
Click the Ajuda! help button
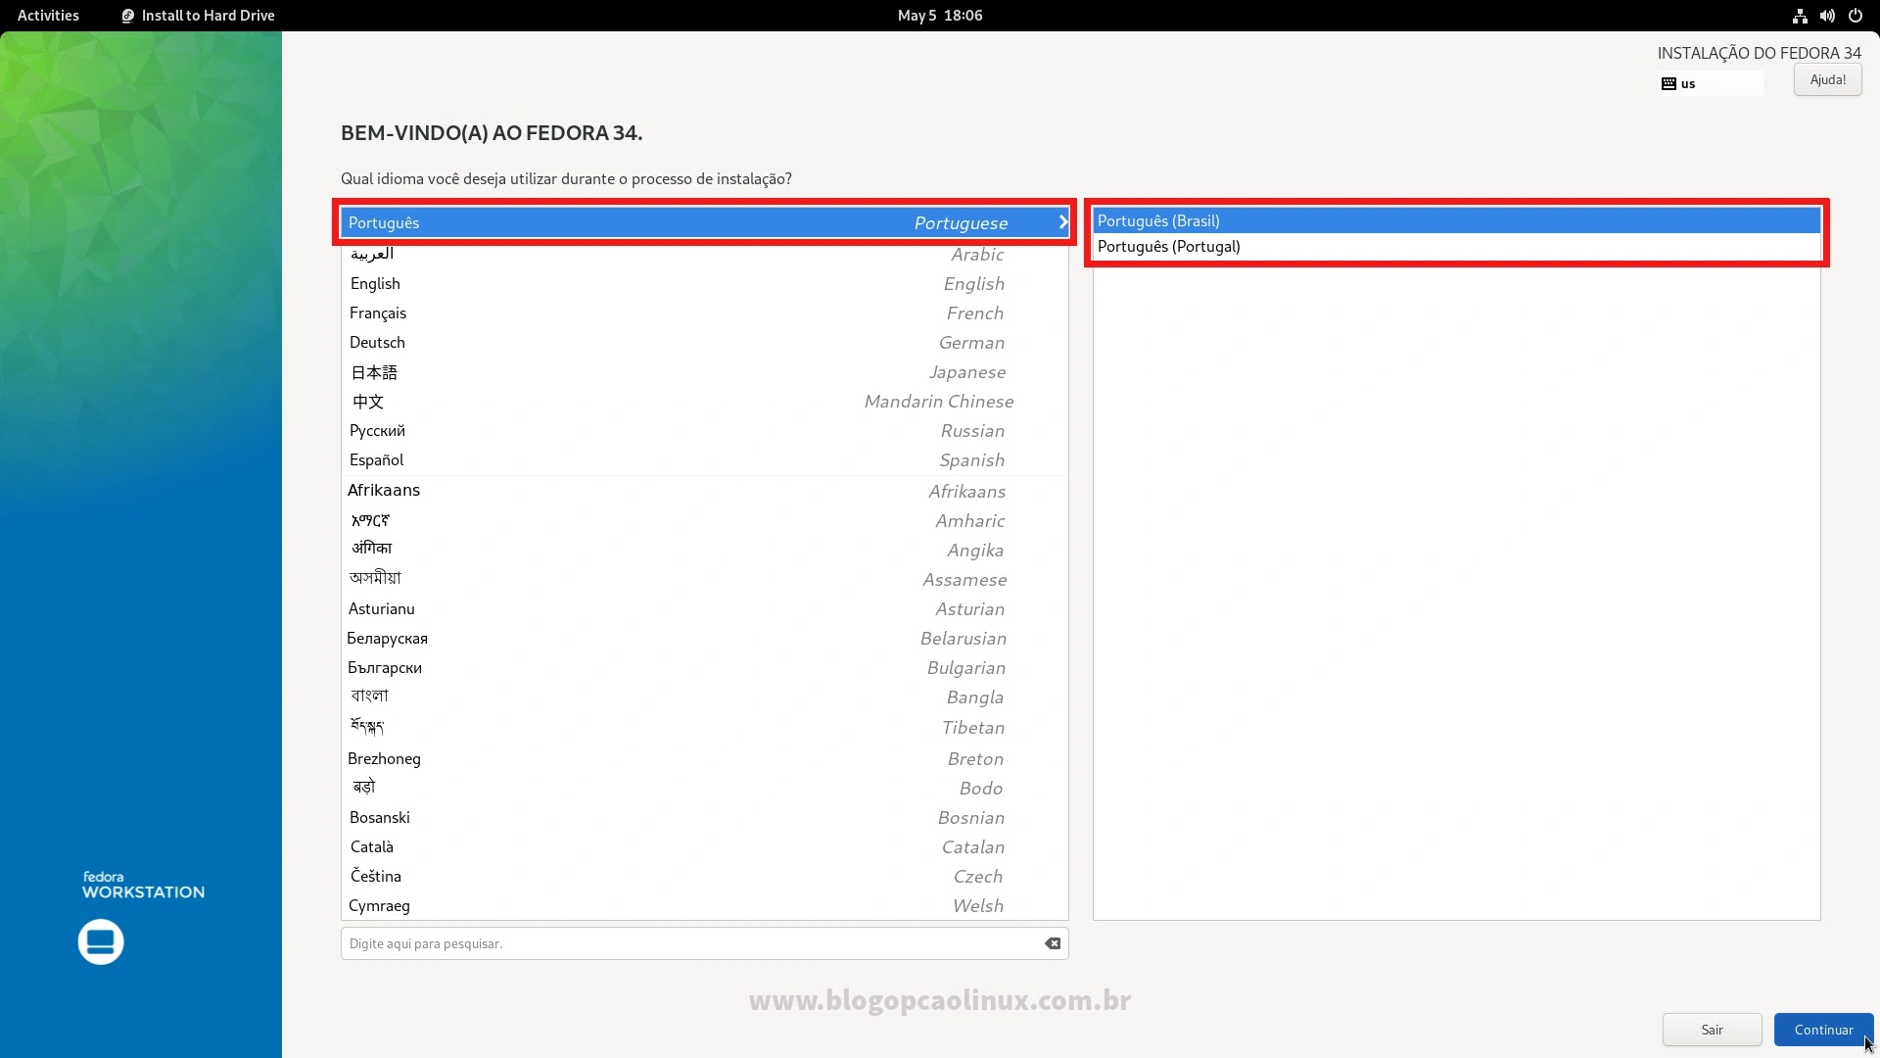point(1827,80)
